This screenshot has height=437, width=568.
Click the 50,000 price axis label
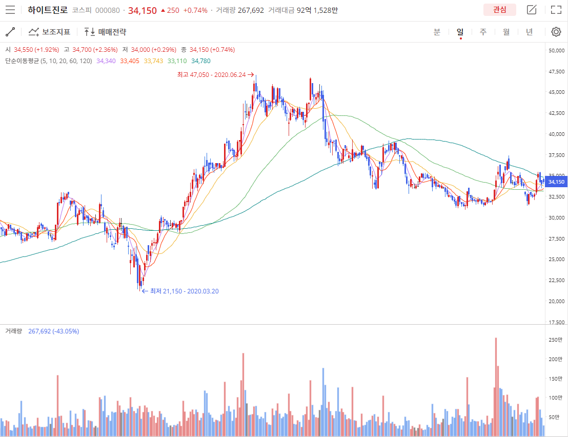(556, 50)
